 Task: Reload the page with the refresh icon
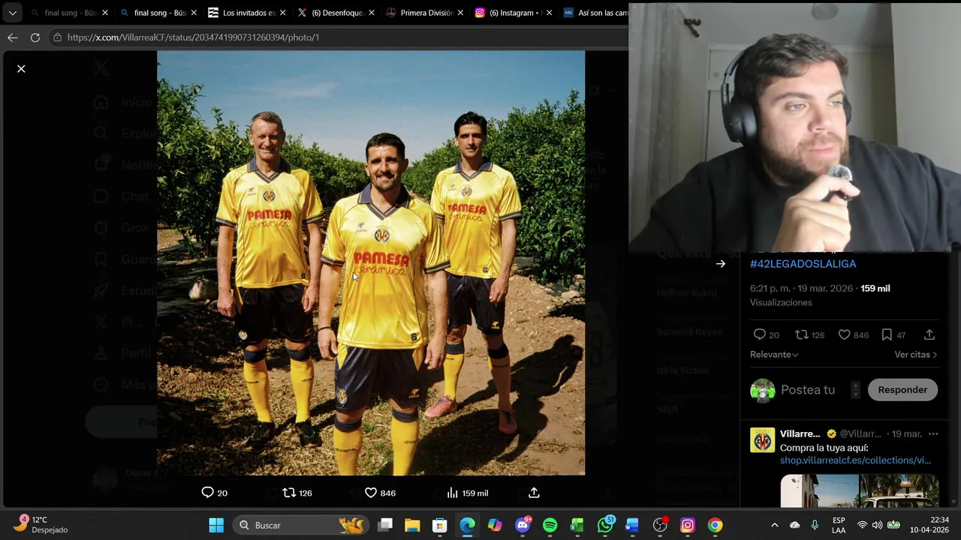35,37
